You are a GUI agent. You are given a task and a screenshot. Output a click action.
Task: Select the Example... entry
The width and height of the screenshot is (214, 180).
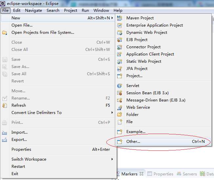163,132
